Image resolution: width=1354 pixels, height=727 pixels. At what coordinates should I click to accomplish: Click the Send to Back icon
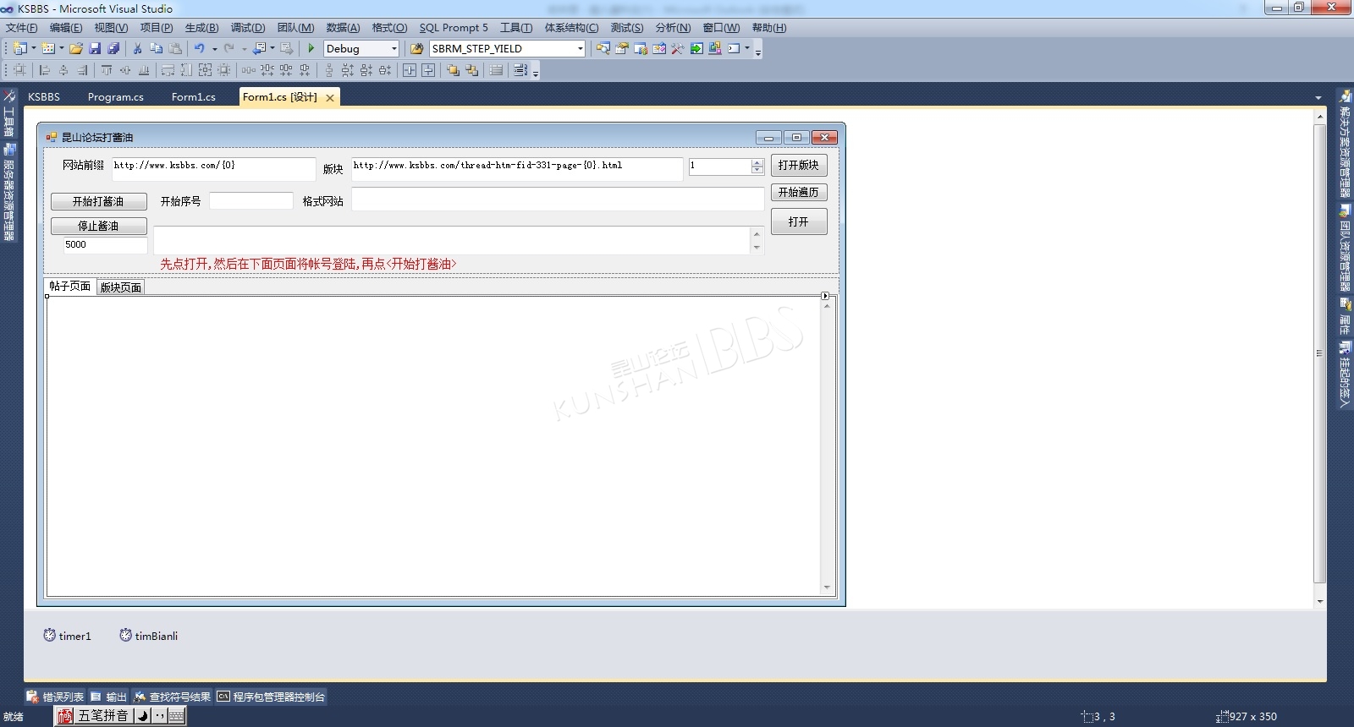click(471, 70)
